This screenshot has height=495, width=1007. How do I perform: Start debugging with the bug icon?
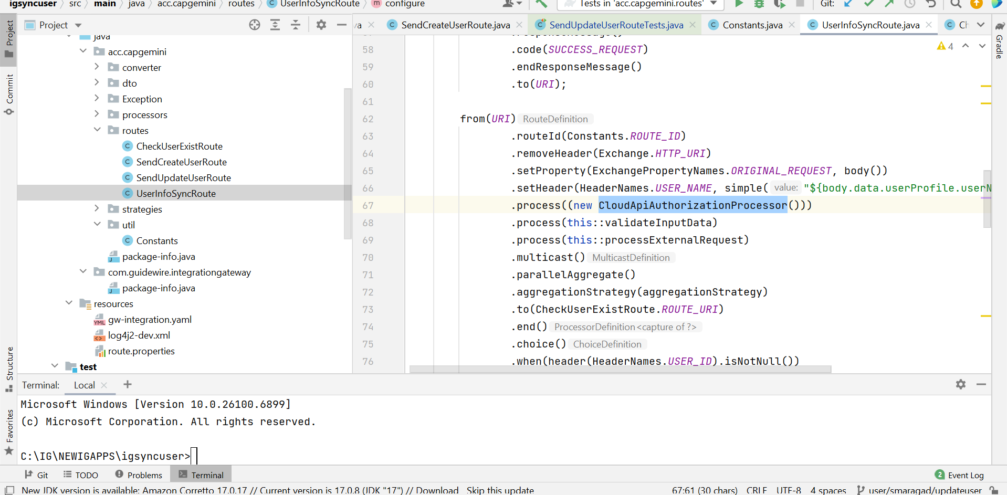pos(759,4)
